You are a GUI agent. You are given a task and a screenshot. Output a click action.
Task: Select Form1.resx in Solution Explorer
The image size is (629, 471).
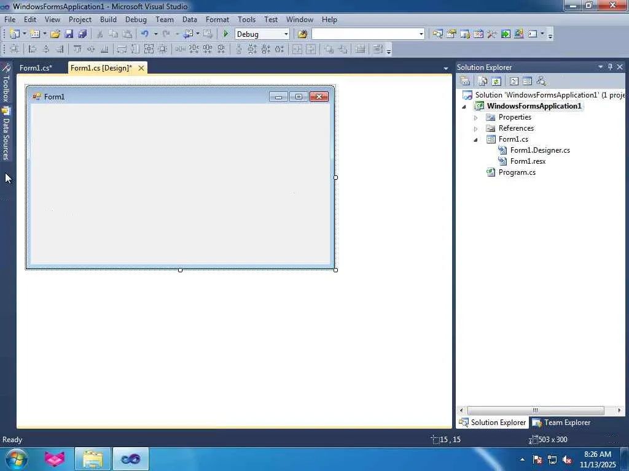(x=528, y=161)
